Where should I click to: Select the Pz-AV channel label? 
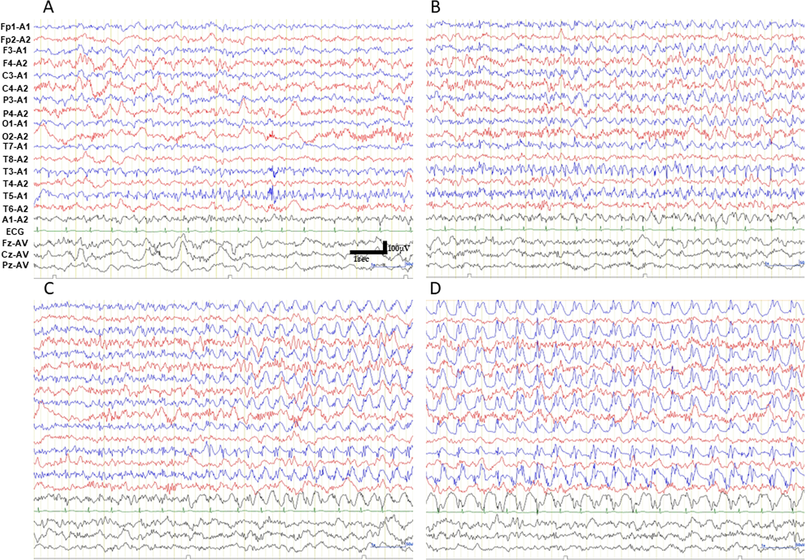15,265
